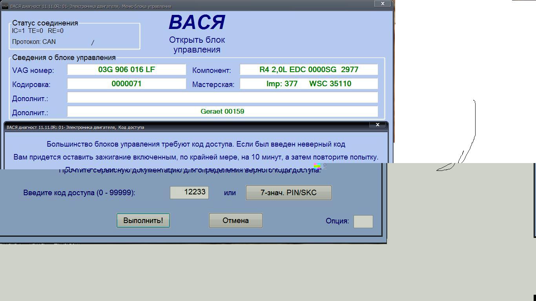Click the Компонент field with R4 2,0L EDC
Image resolution: width=536 pixels, height=301 pixels.
(x=308, y=70)
